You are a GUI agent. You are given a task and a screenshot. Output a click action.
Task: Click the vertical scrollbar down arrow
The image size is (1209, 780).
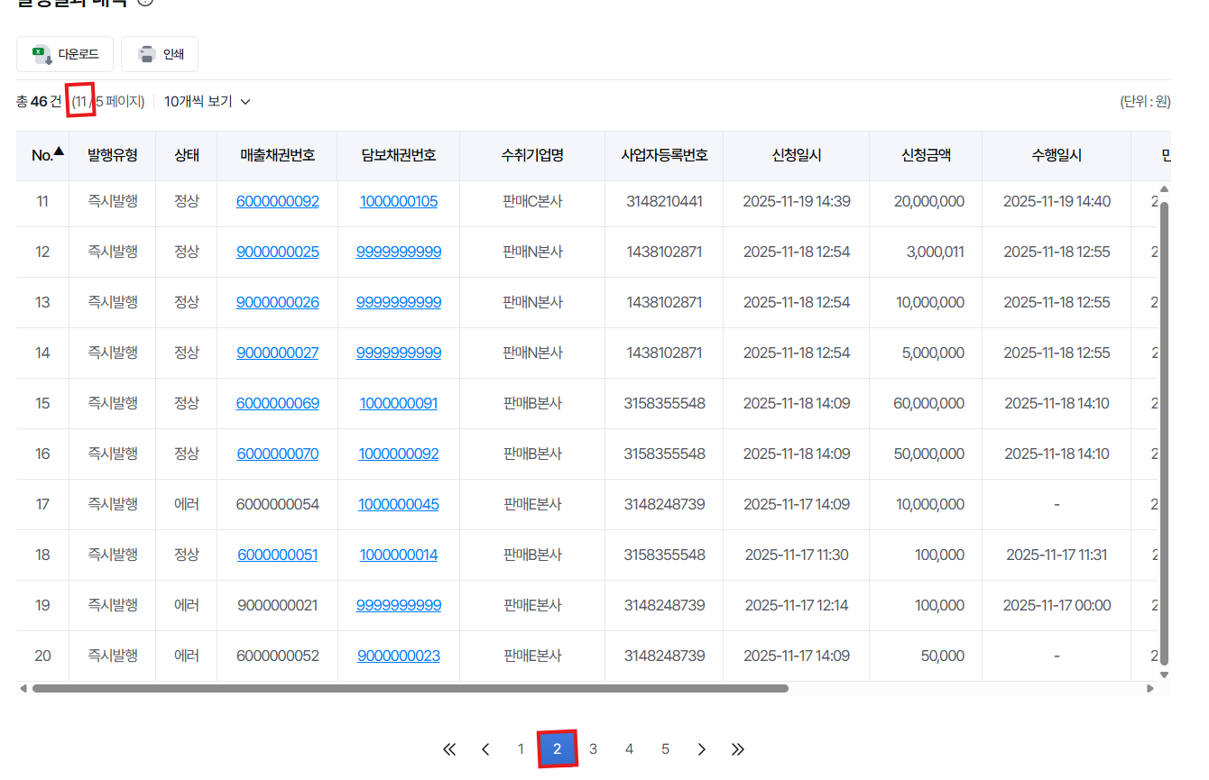click(1164, 674)
